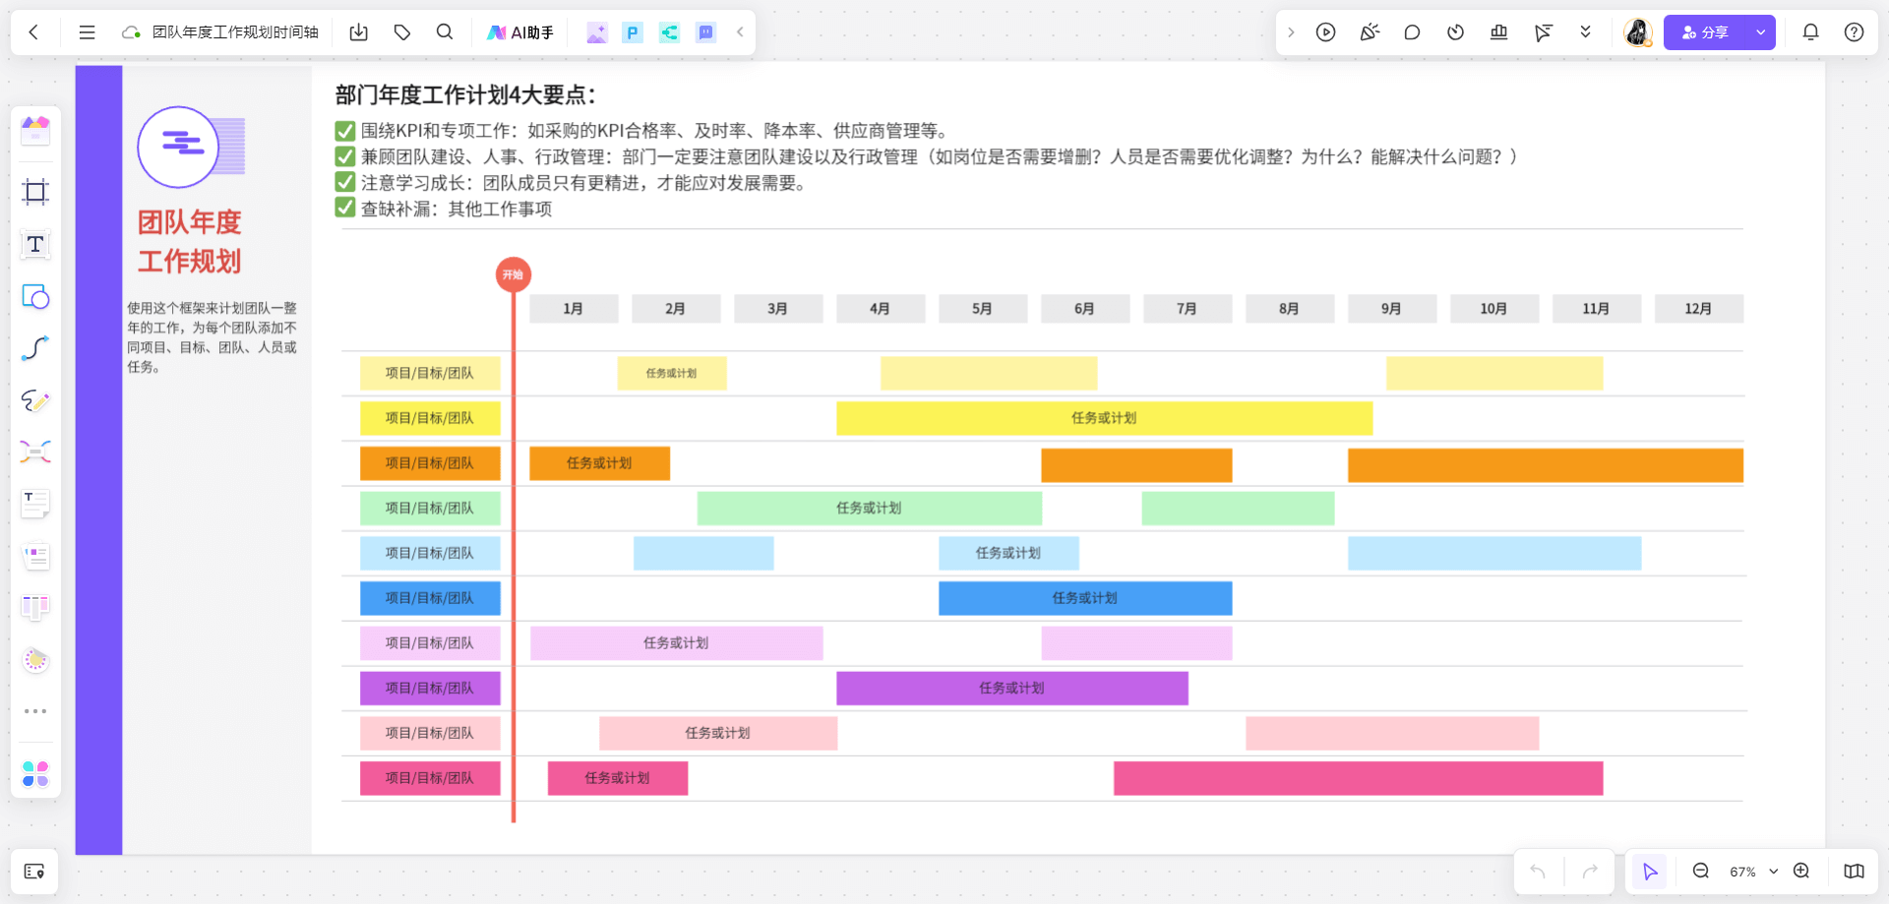Image resolution: width=1889 pixels, height=904 pixels.
Task: Open the share button dropdown arrow
Action: [x=1761, y=32]
